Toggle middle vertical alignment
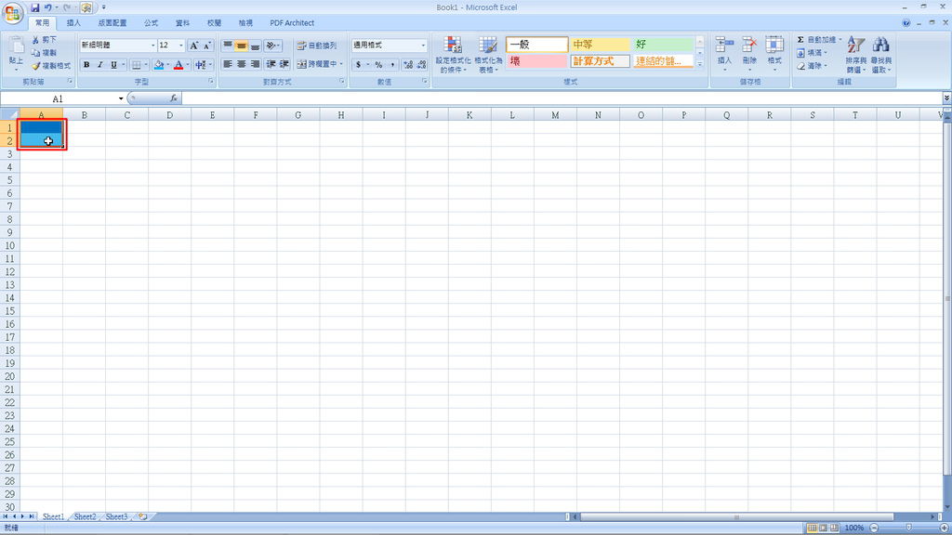 [x=241, y=46]
